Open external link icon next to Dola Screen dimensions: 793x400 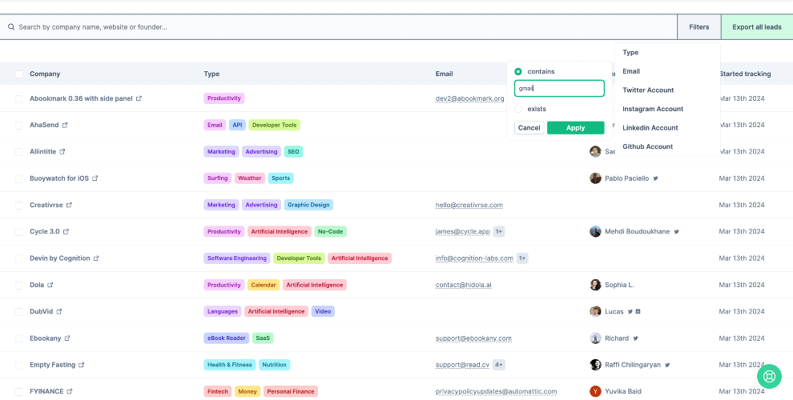tap(50, 285)
